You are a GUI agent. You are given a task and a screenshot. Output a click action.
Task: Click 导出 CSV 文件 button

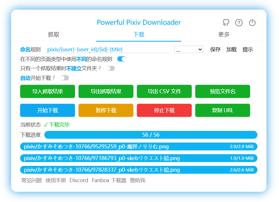164,91
